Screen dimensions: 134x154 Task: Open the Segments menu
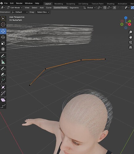pyautogui.click(x=74, y=8)
